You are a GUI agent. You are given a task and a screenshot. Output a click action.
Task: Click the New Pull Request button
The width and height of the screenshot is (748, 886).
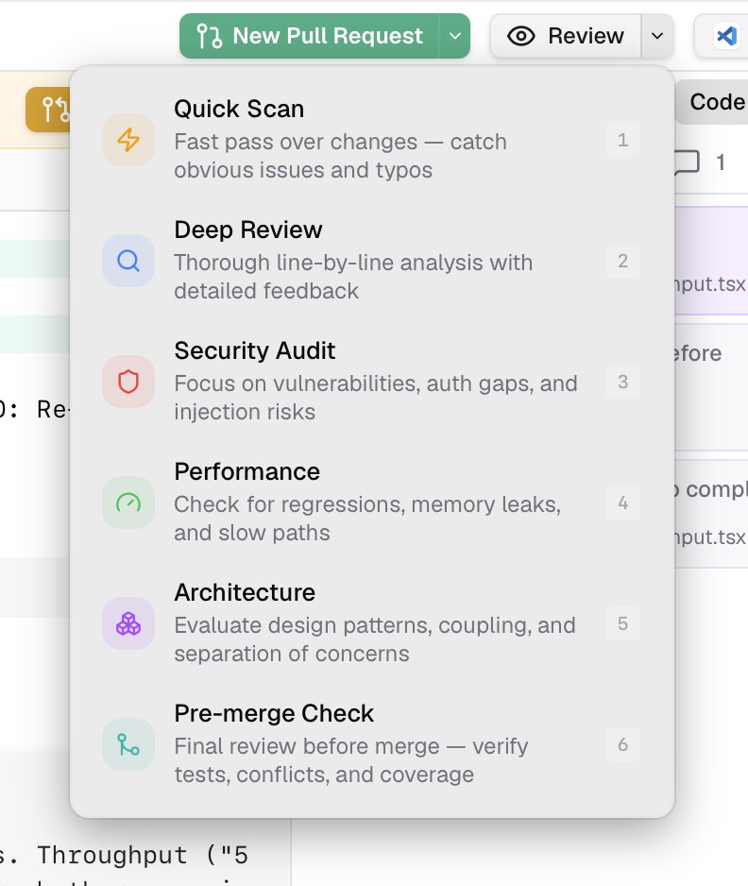click(309, 36)
